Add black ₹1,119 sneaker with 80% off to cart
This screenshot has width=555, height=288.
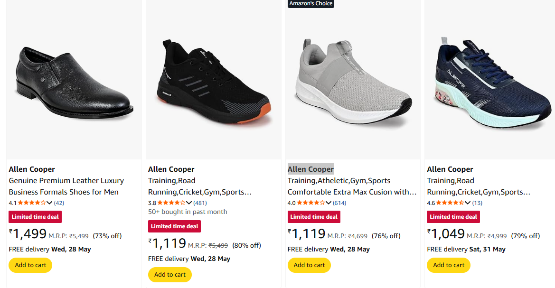pos(170,275)
